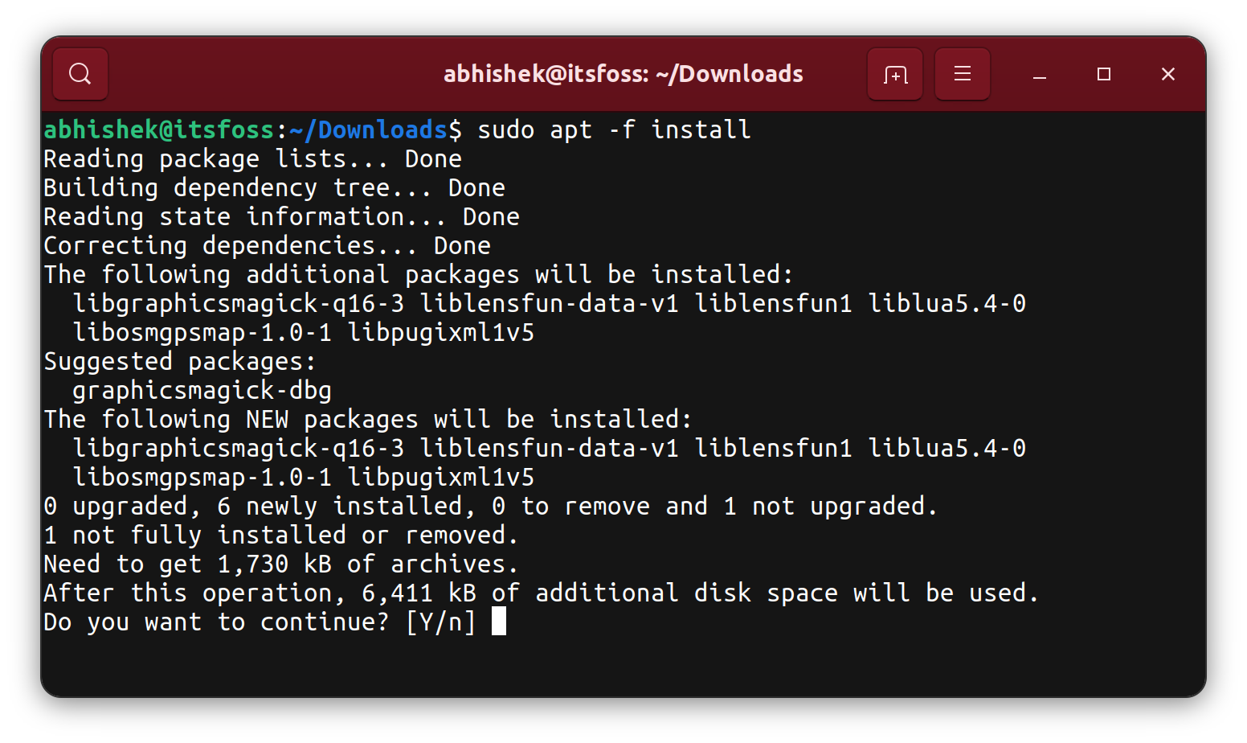Open the hamburger preferences menu
The image size is (1247, 743).
[962, 73]
